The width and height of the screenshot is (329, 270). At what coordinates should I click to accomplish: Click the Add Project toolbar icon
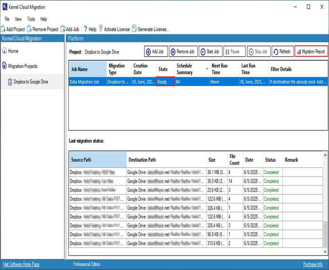3,29
